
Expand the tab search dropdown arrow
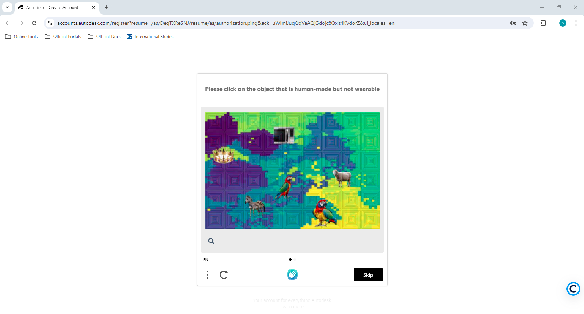click(7, 7)
